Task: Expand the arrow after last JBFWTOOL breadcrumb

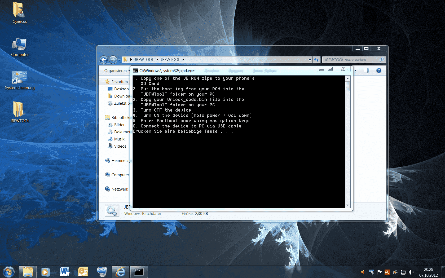Action: pos(183,60)
